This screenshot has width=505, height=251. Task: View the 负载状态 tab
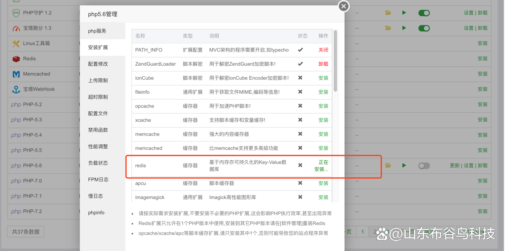pyautogui.click(x=103, y=163)
